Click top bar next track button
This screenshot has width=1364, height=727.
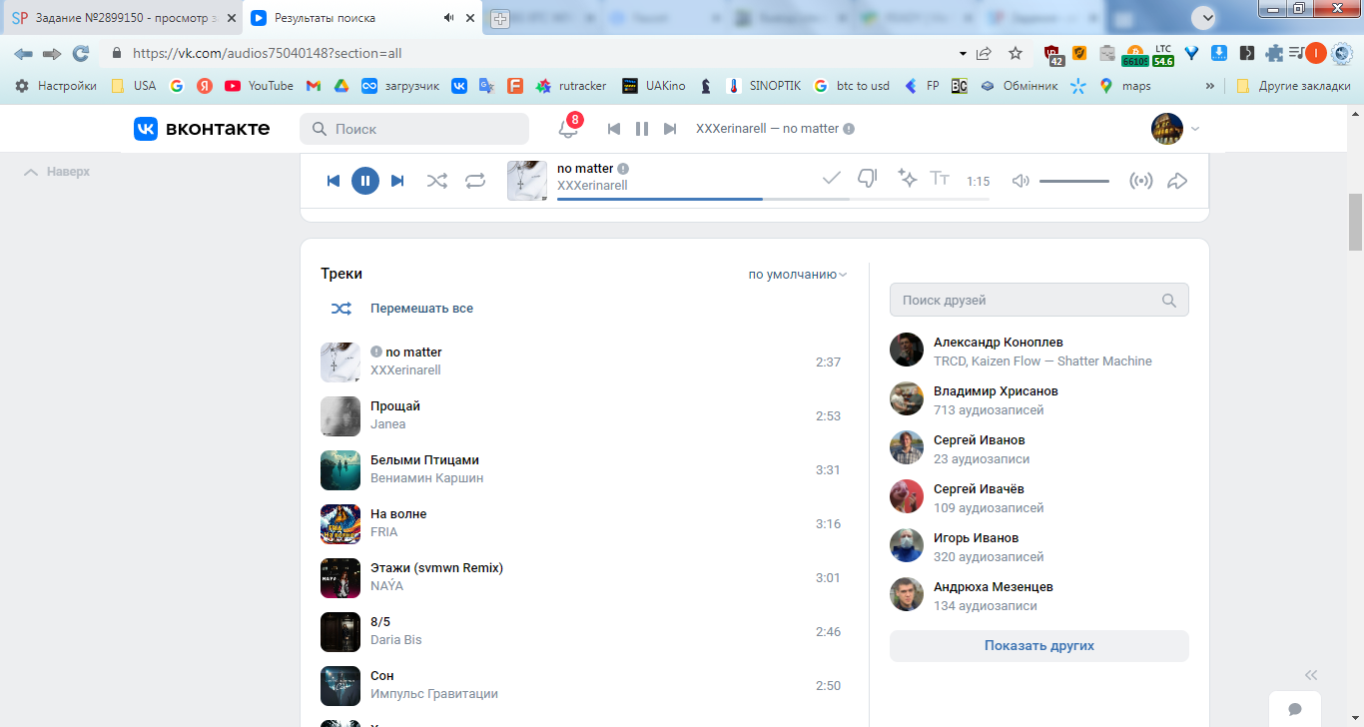(670, 129)
